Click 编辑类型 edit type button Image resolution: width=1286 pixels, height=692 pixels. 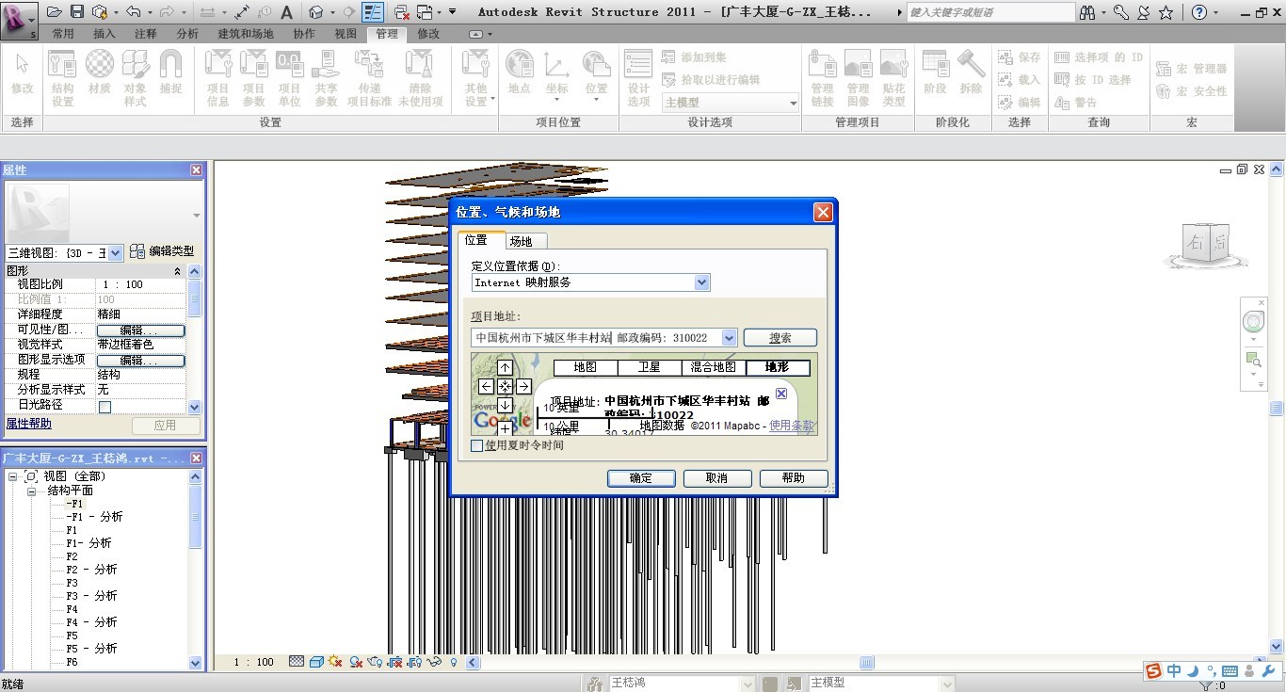pyautogui.click(x=162, y=251)
